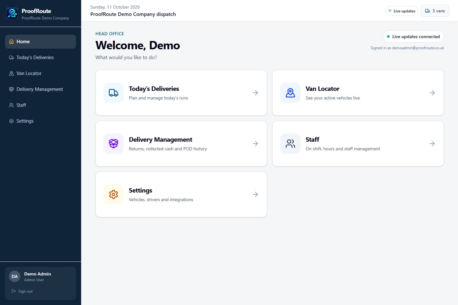The image size is (458, 305).
Task: Click the map pin icon beside Van Locator in sidebar
Action: tap(11, 73)
